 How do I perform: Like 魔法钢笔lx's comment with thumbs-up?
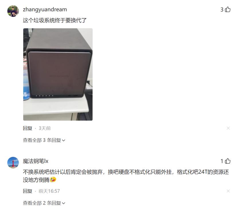pyautogui.click(x=227, y=161)
